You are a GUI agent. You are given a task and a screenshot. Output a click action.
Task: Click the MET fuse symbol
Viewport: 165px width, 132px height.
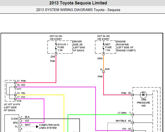[104, 46]
